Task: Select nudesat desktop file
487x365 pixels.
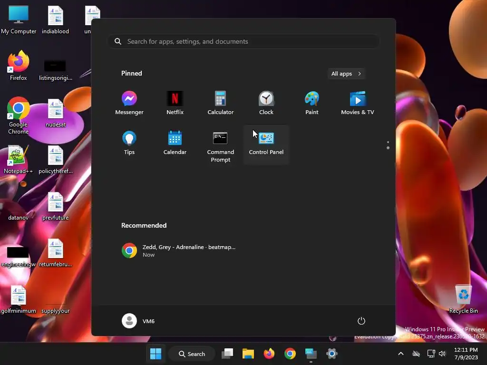Action: [x=55, y=113]
